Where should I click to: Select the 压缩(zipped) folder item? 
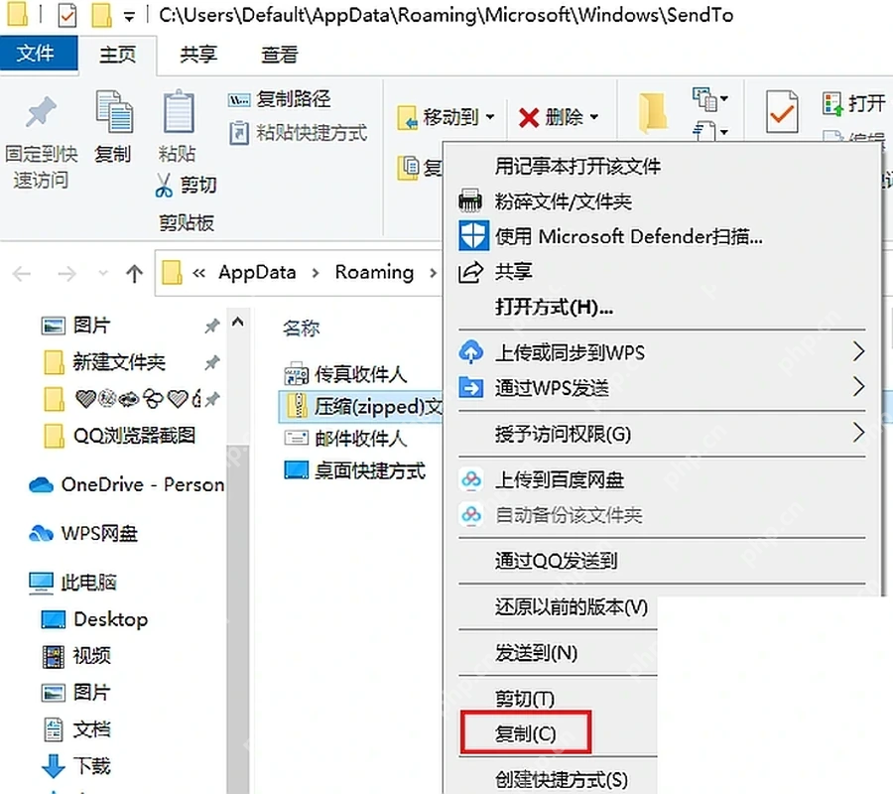click(362, 406)
